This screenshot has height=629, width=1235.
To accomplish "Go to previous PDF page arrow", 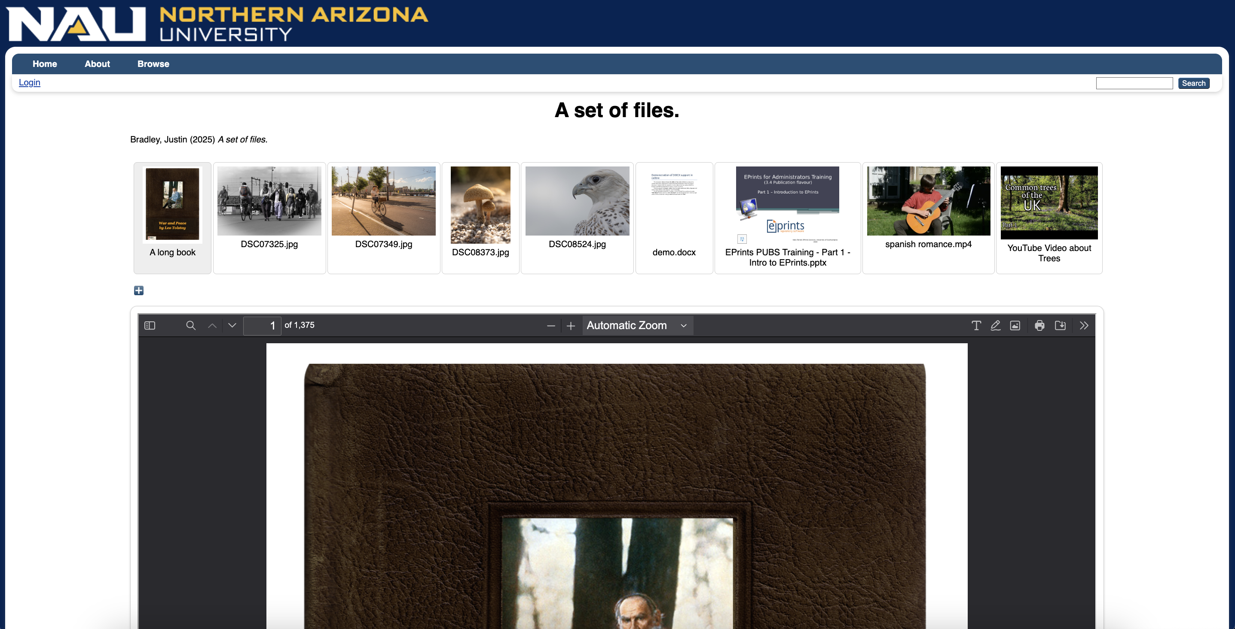I will [x=212, y=326].
